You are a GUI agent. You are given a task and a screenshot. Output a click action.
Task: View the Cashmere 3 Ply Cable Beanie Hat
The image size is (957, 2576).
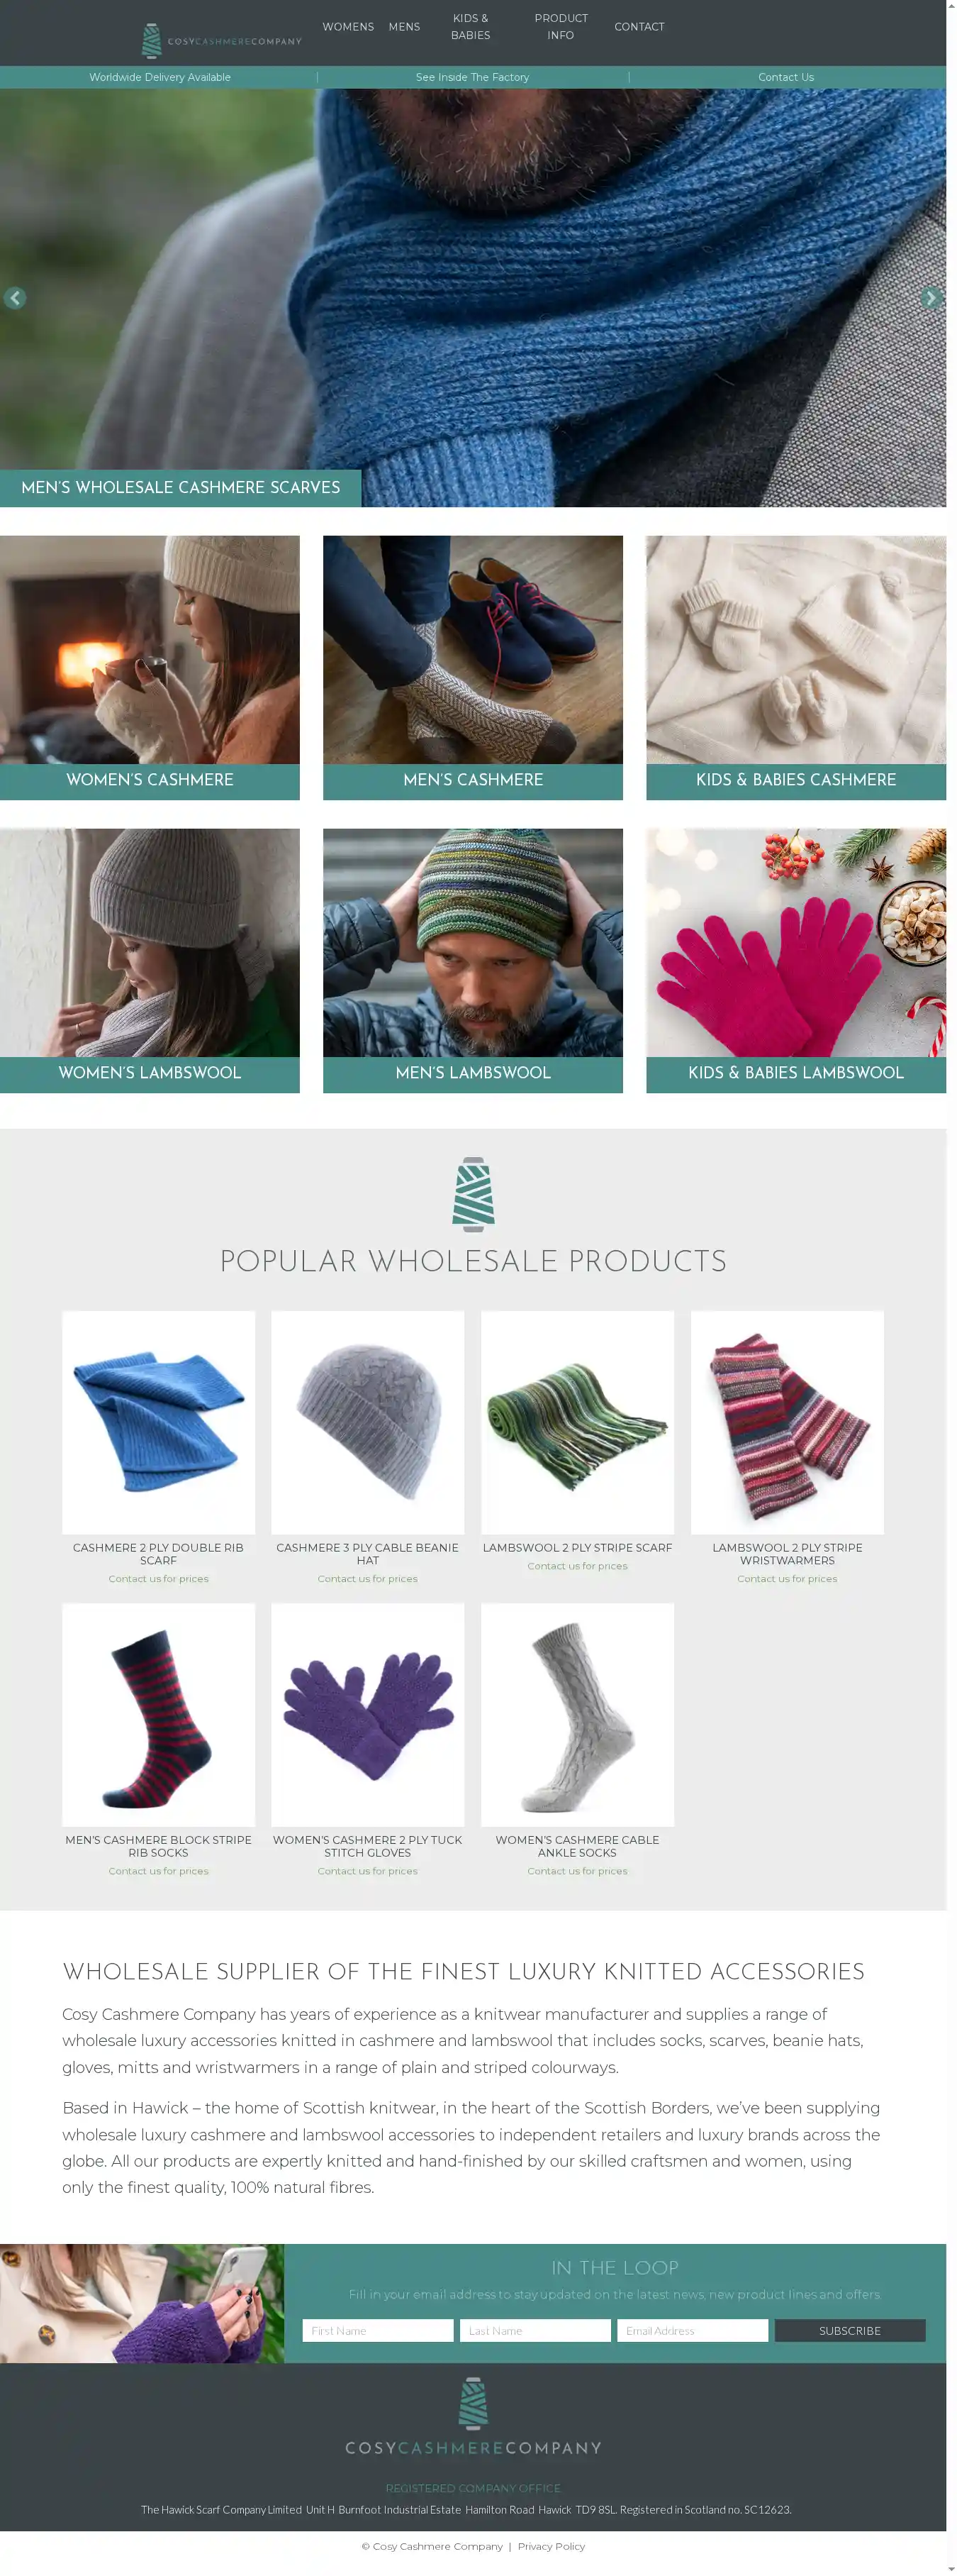pyautogui.click(x=368, y=1447)
